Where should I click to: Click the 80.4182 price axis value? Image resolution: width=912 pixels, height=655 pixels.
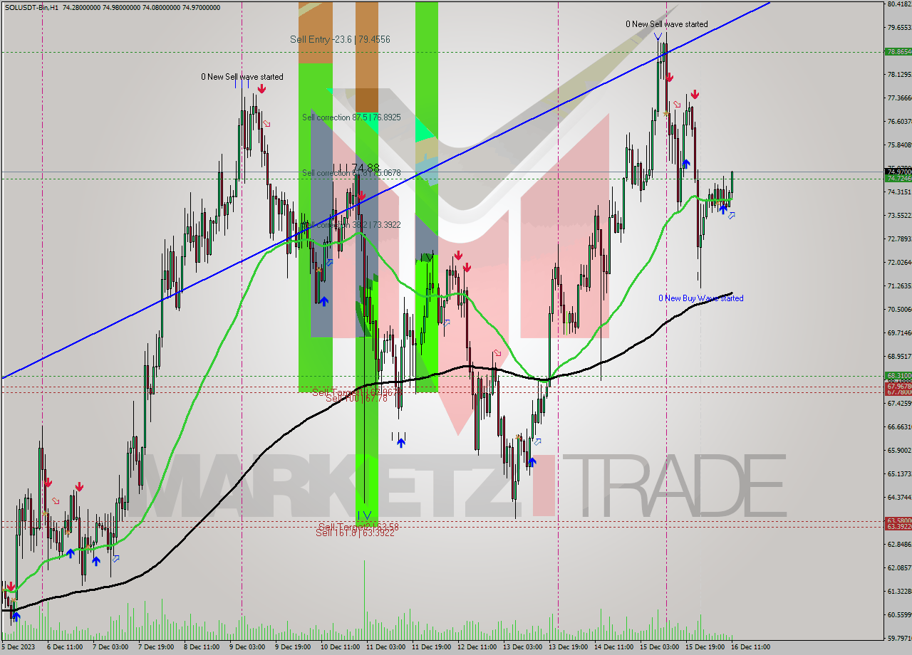898,4
